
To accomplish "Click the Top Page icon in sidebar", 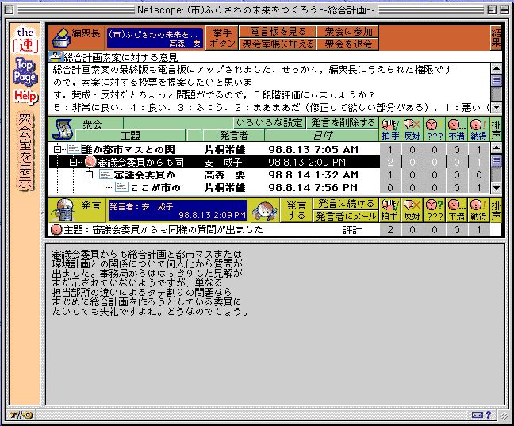I will 25,72.
